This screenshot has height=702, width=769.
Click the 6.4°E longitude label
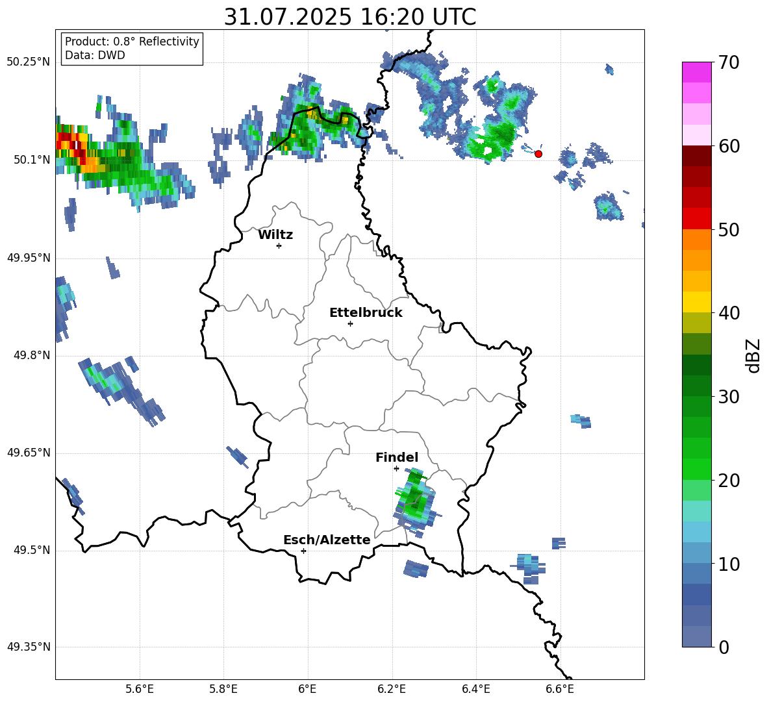(x=475, y=689)
